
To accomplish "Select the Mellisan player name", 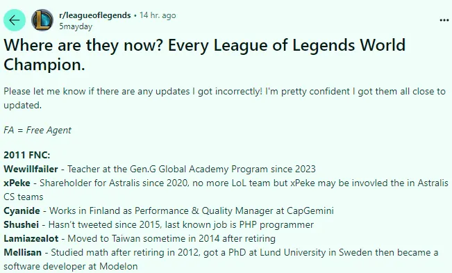I will [22, 252].
